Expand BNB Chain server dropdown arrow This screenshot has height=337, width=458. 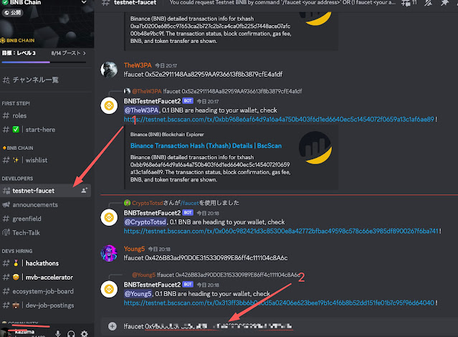pyautogui.click(x=84, y=2)
